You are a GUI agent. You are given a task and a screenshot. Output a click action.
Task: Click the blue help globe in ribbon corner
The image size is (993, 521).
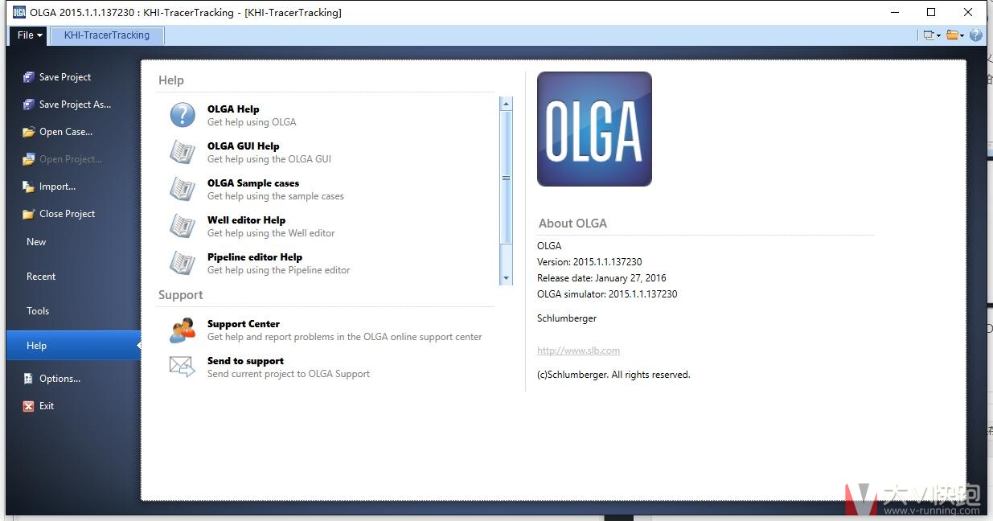[x=975, y=35]
